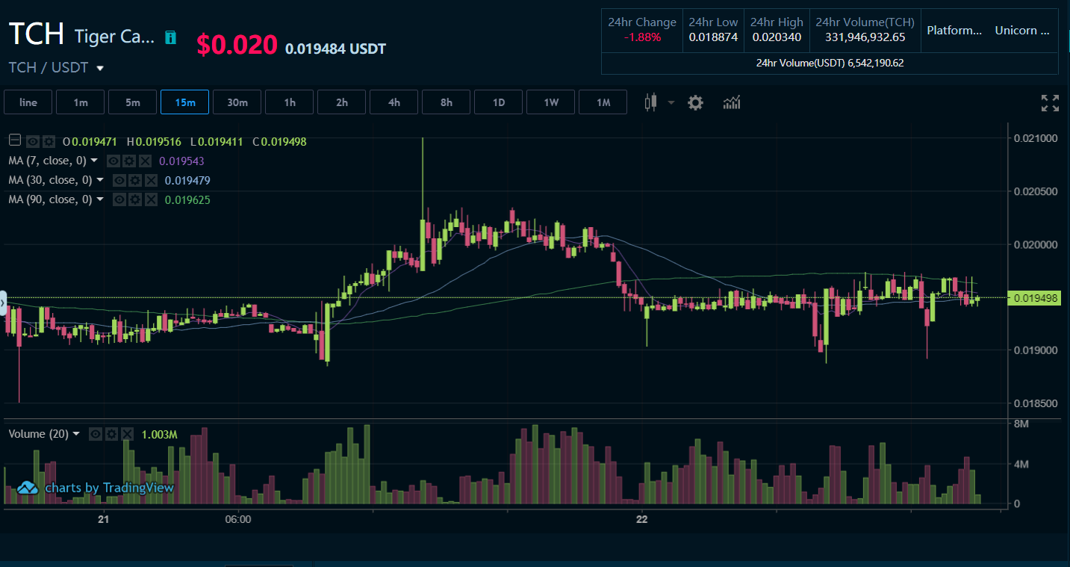This screenshot has width=1070, height=567.
Task: Click the 0.019484 USDT price text
Action: coord(335,49)
